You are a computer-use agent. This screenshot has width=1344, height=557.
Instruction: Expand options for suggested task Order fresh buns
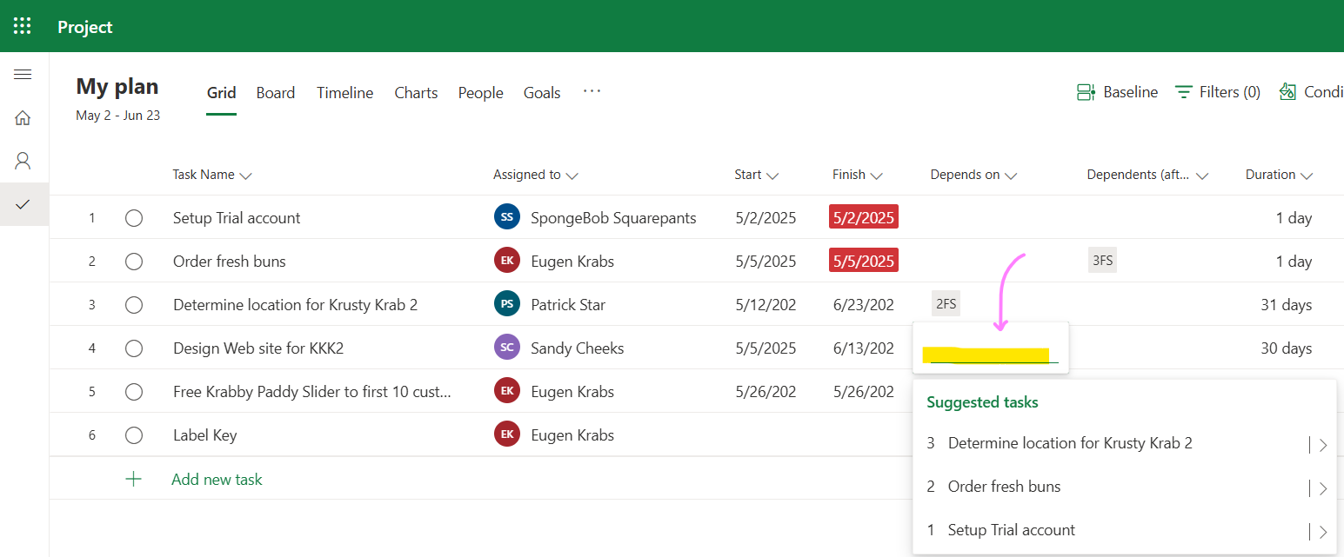click(x=1322, y=488)
